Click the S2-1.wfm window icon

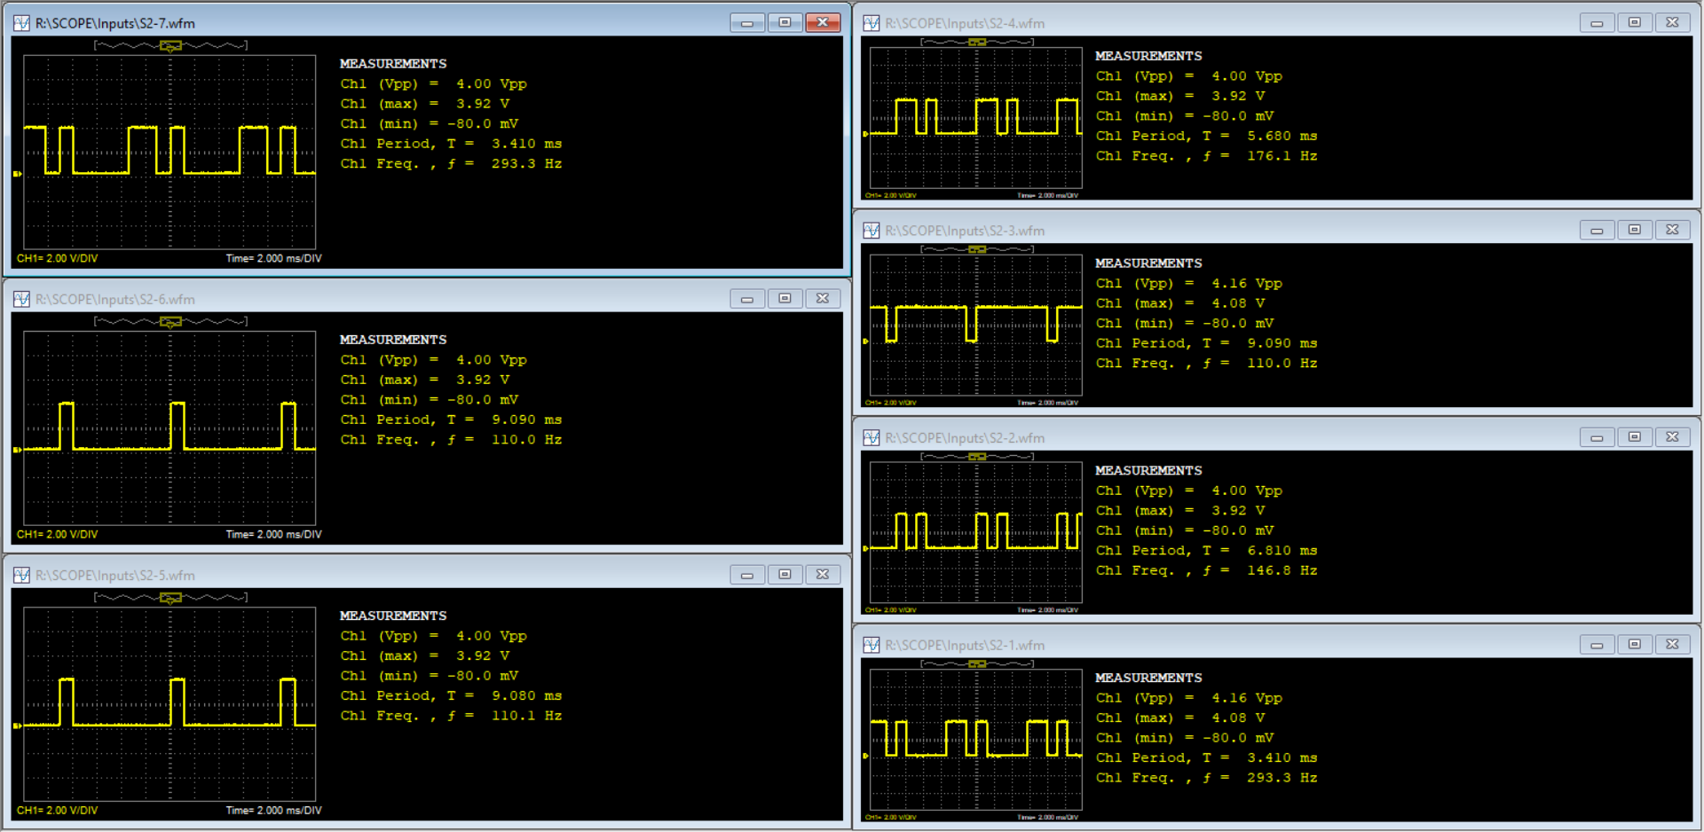(872, 645)
